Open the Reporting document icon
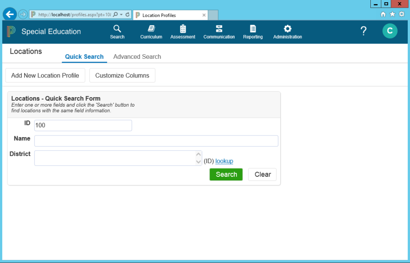 253,29
